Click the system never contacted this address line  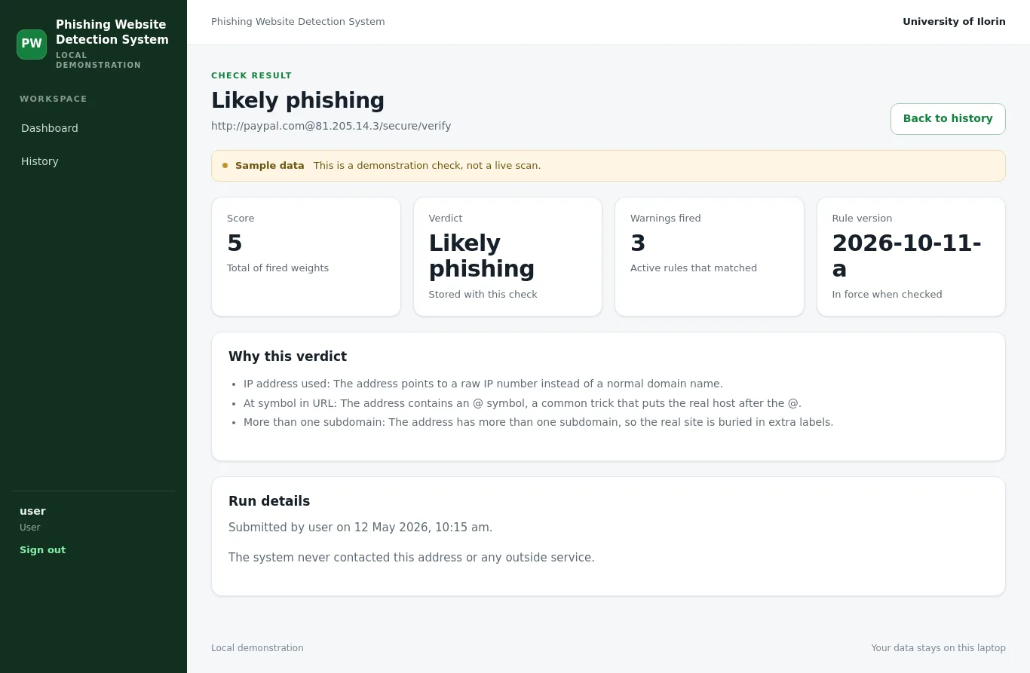tap(412, 558)
